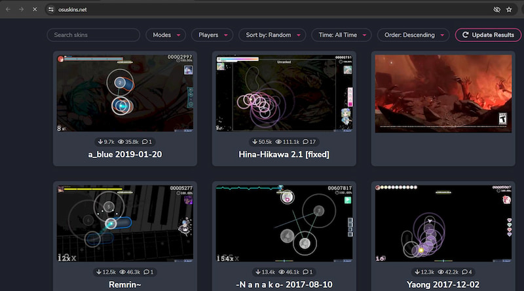
Task: Click the 17 comments count on Hina-Hikawa
Action: click(x=309, y=142)
